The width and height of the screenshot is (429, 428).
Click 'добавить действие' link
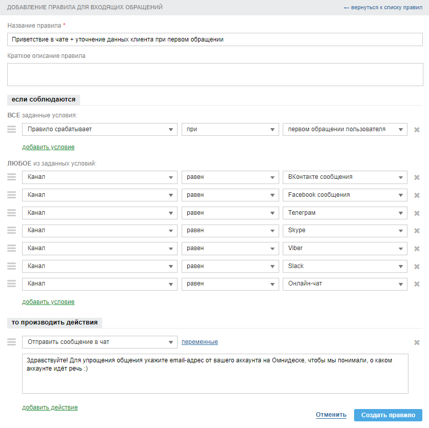pos(50,407)
